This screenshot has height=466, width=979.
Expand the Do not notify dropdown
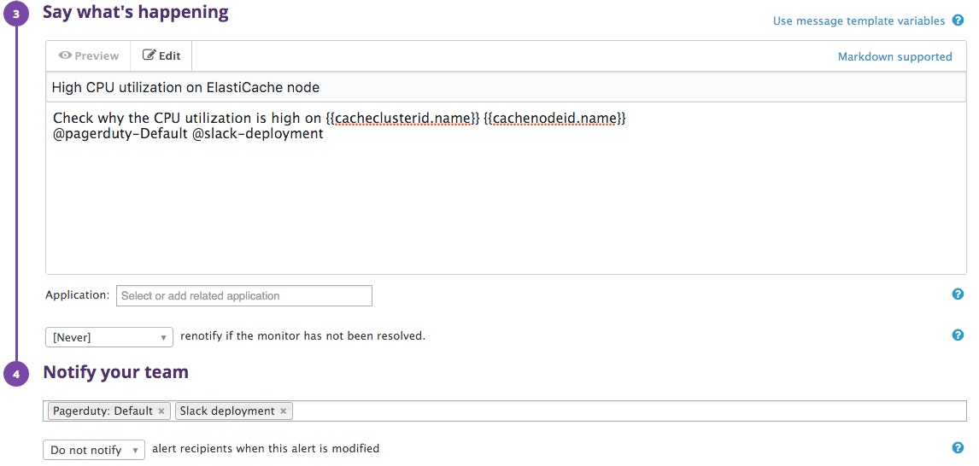[x=94, y=450]
